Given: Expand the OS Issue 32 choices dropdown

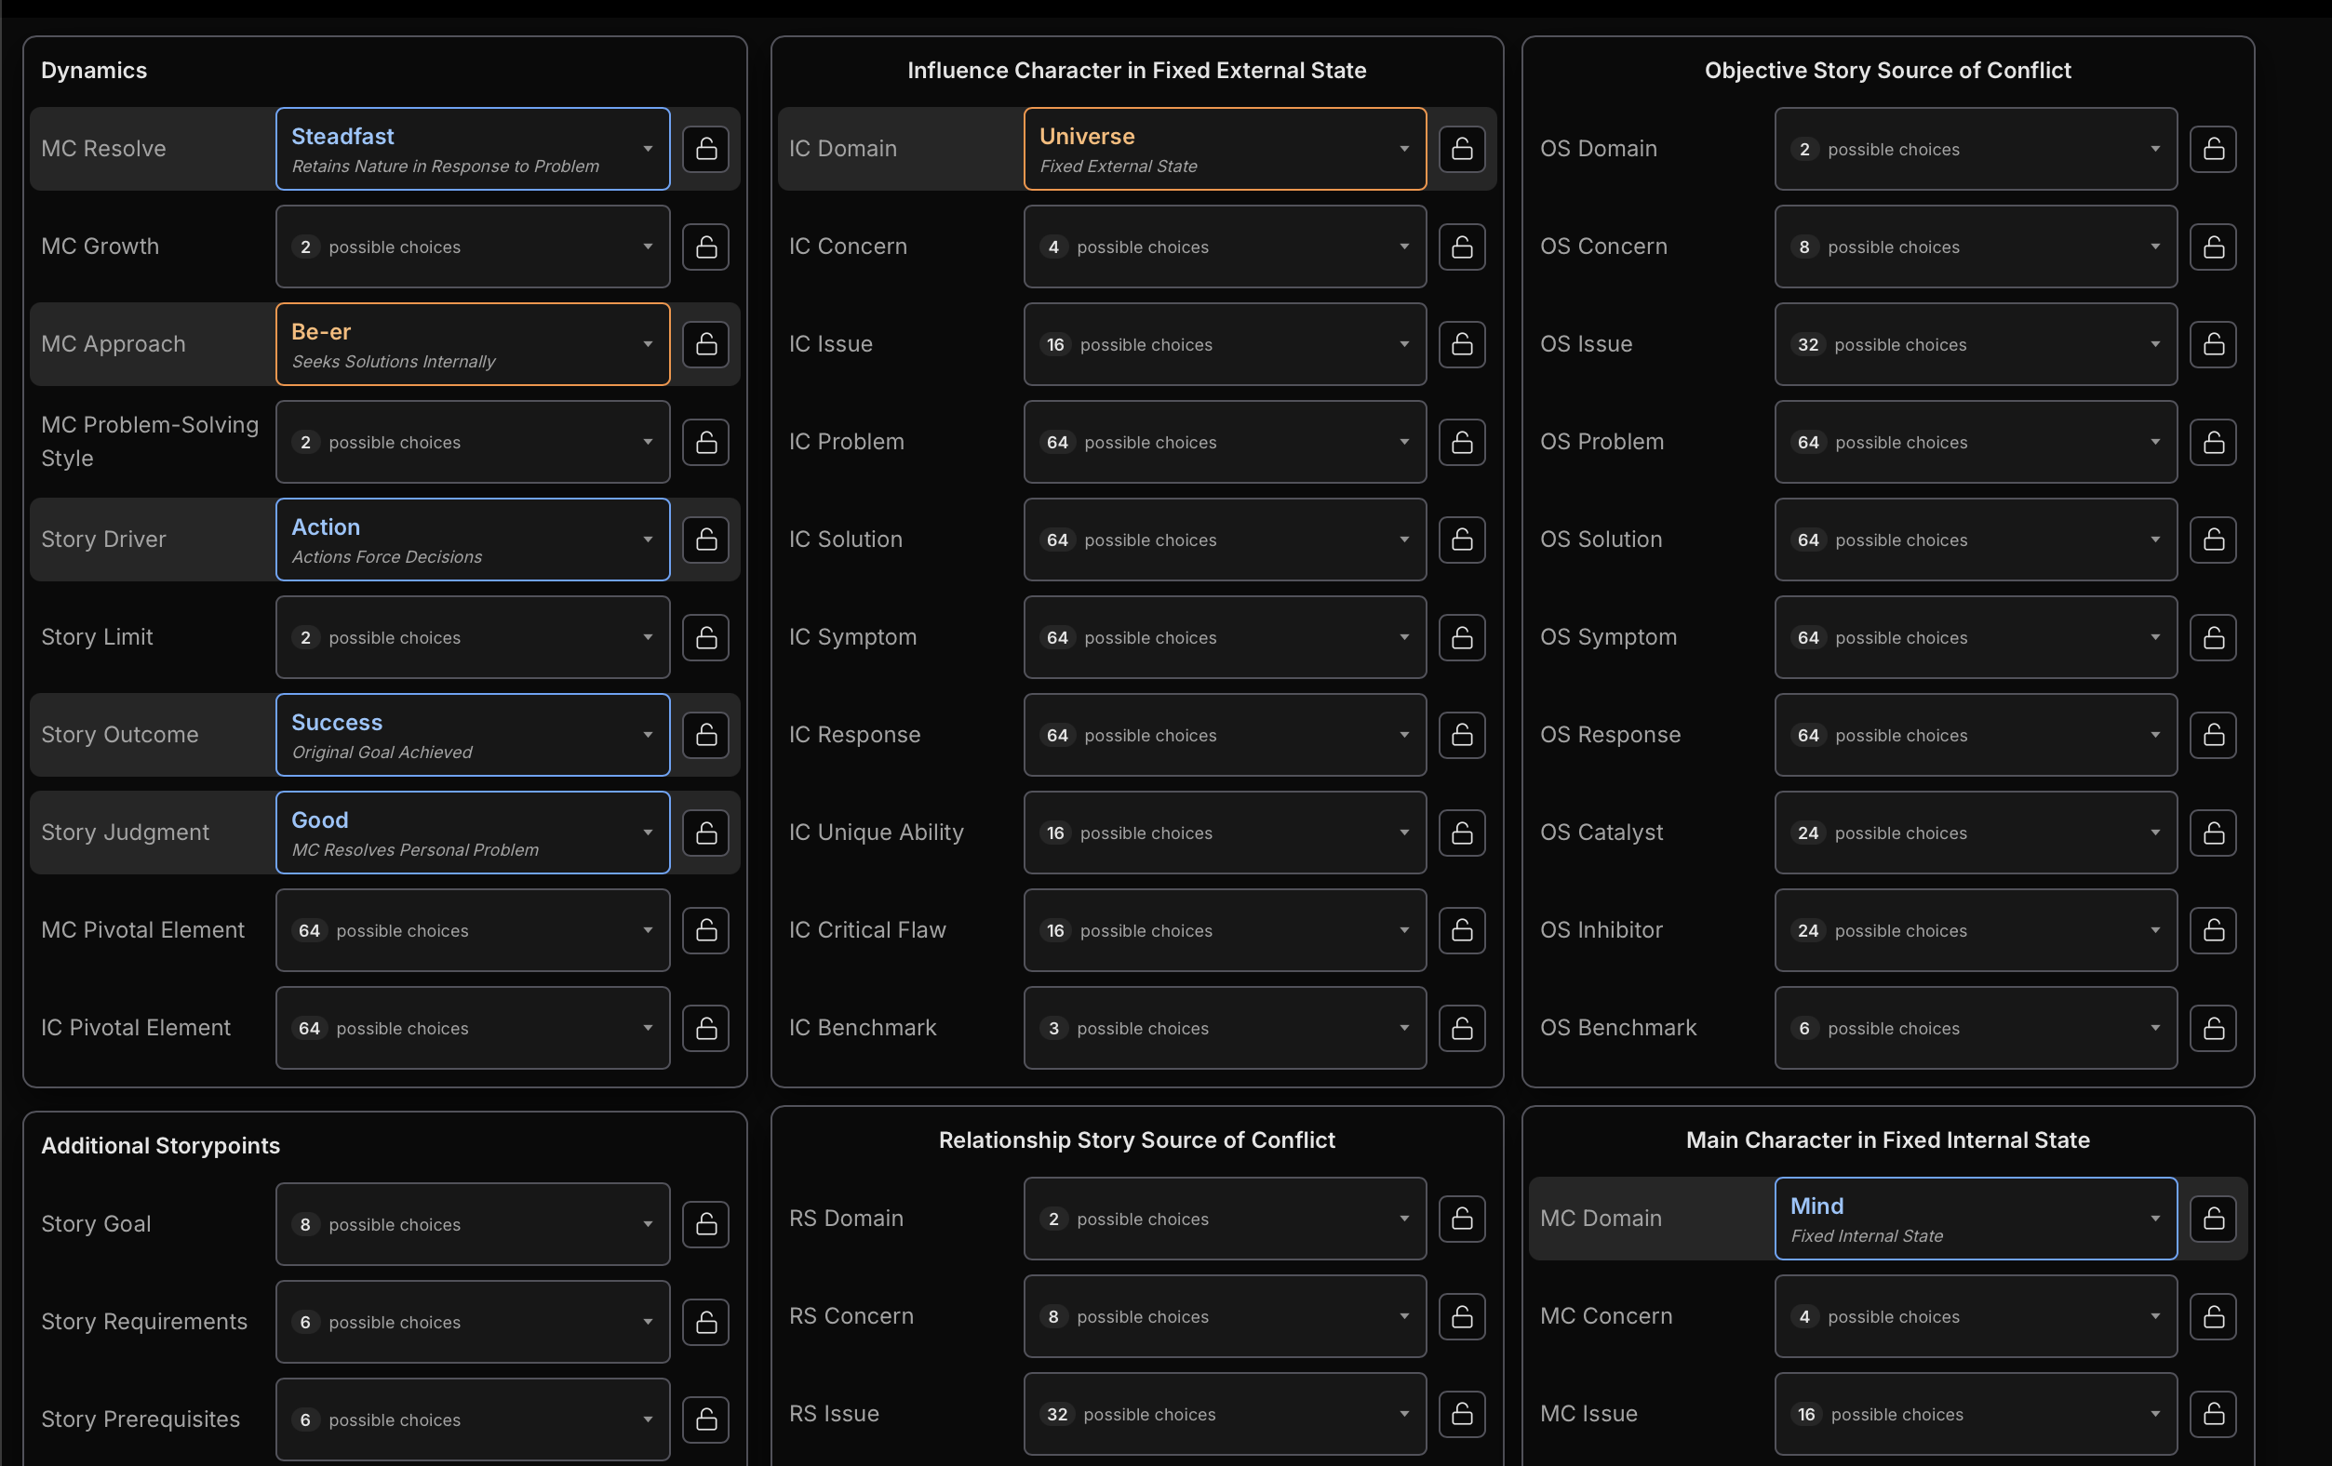Looking at the screenshot, I should 1975,344.
